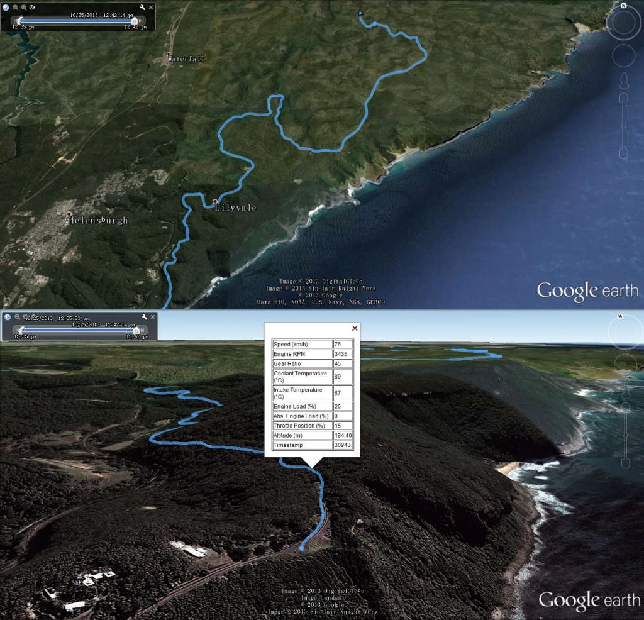This screenshot has width=644, height=620.
Task: Step forward to end in top time slider
Action: [x=140, y=21]
